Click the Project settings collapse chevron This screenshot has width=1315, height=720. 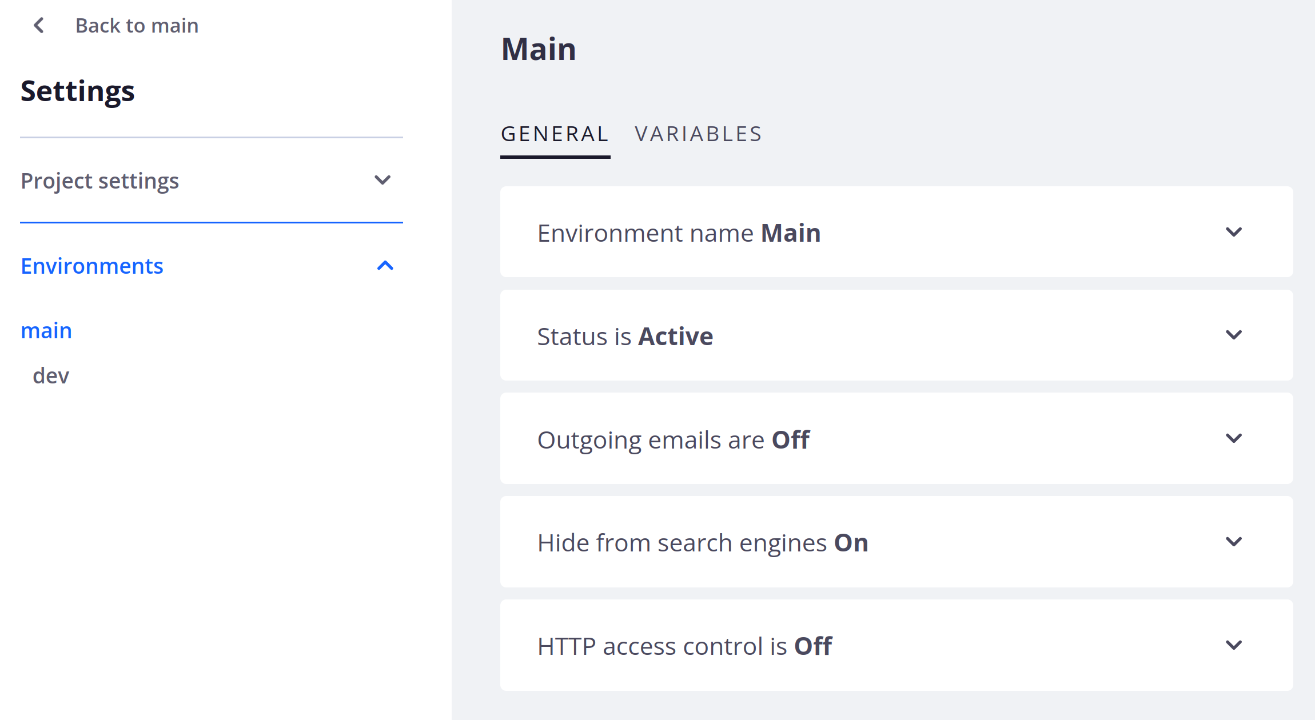[x=383, y=180]
